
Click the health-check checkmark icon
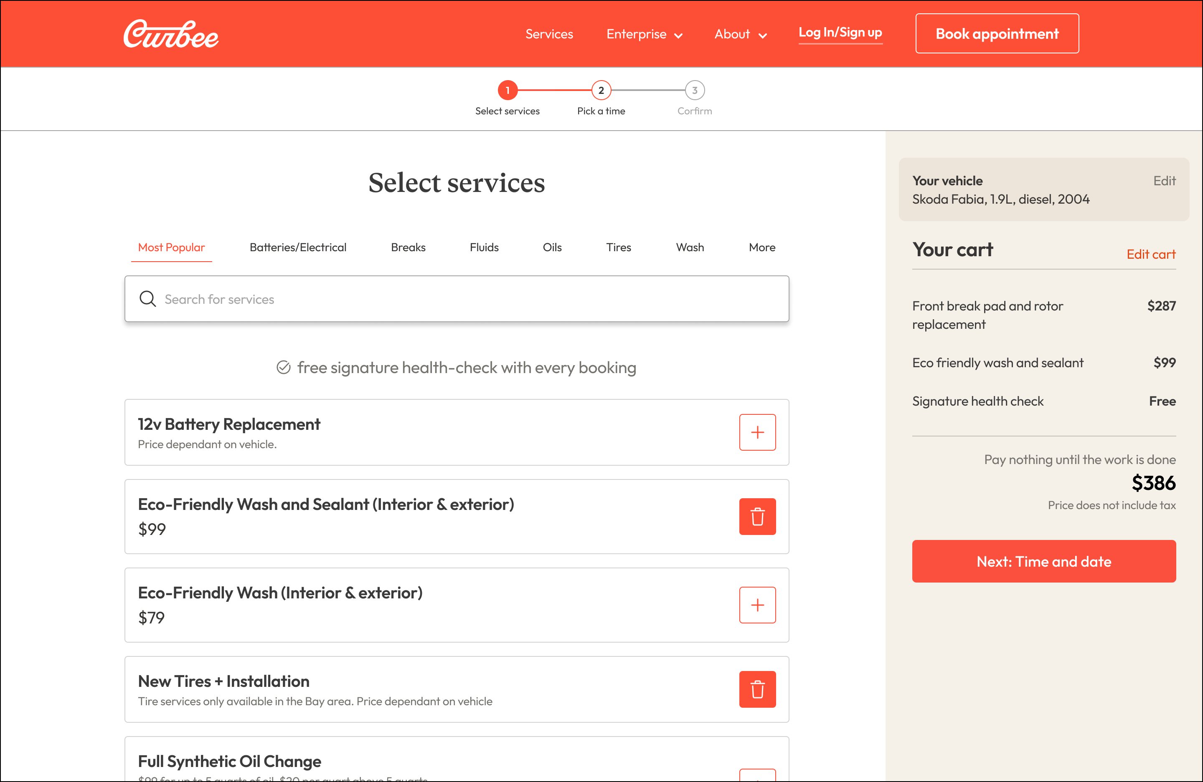[284, 368]
